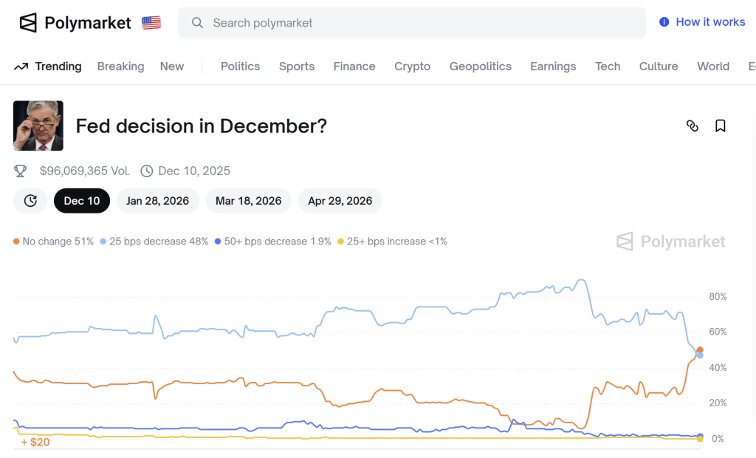756x458 pixels.
Task: Choose the Apr 29, 2026 date pill
Action: pos(340,201)
